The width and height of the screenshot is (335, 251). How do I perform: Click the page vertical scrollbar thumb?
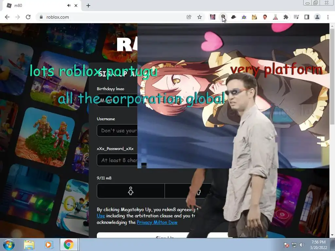tap(332, 76)
